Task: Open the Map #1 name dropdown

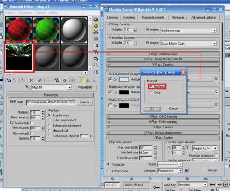Action: pos(70,88)
